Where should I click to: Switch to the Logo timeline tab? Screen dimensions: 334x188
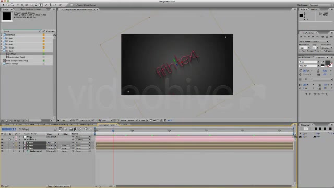43,125
